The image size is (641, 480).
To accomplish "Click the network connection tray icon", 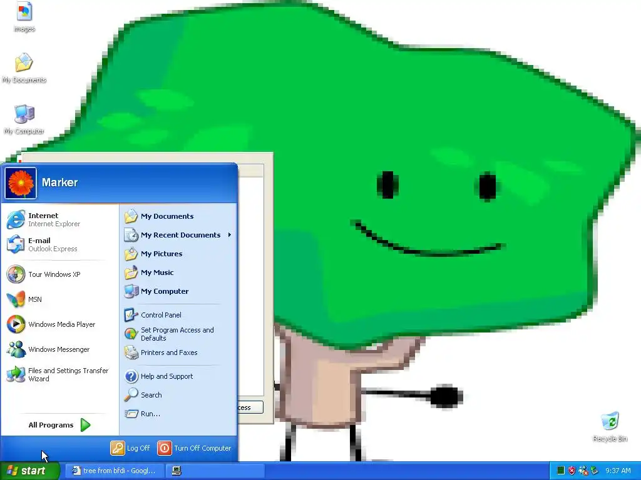I will pyautogui.click(x=583, y=471).
